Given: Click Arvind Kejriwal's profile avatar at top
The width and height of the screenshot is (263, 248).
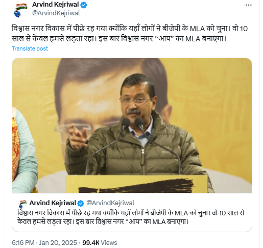Looking at the screenshot, I should tap(20, 10).
